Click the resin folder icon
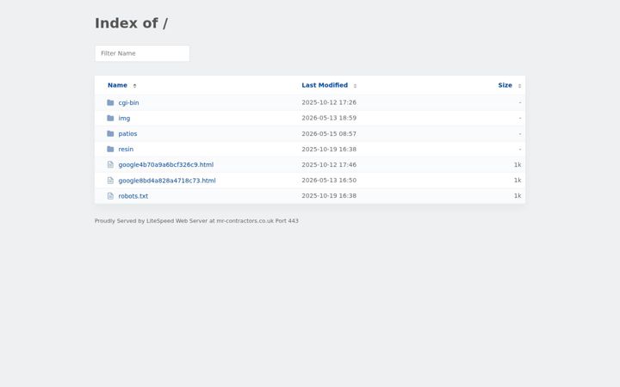Viewport: 620px width, 387px height. (110, 149)
